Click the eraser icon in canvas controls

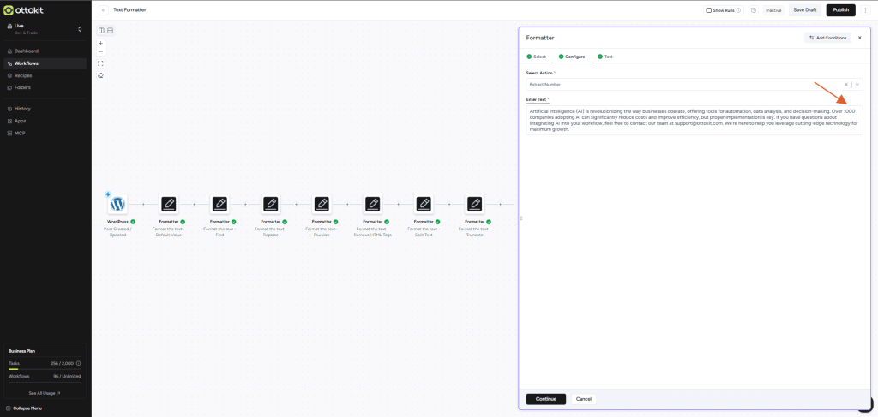tap(101, 75)
